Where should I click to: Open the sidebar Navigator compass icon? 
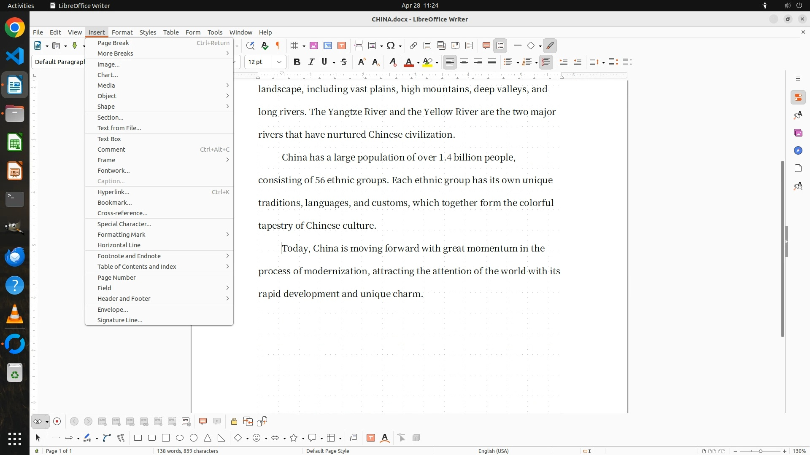798,150
